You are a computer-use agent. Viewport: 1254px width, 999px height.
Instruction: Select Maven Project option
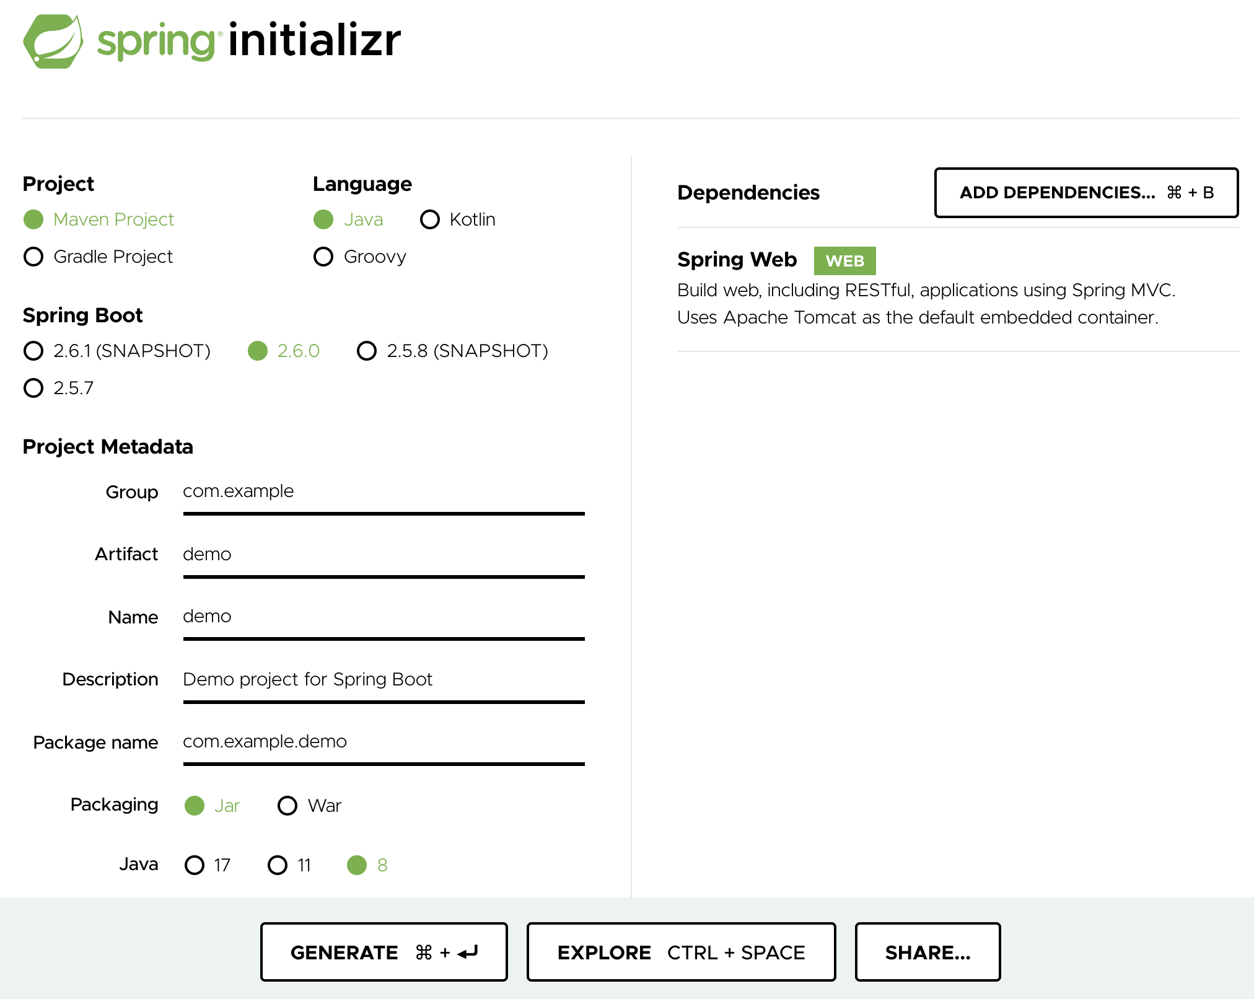coord(33,219)
